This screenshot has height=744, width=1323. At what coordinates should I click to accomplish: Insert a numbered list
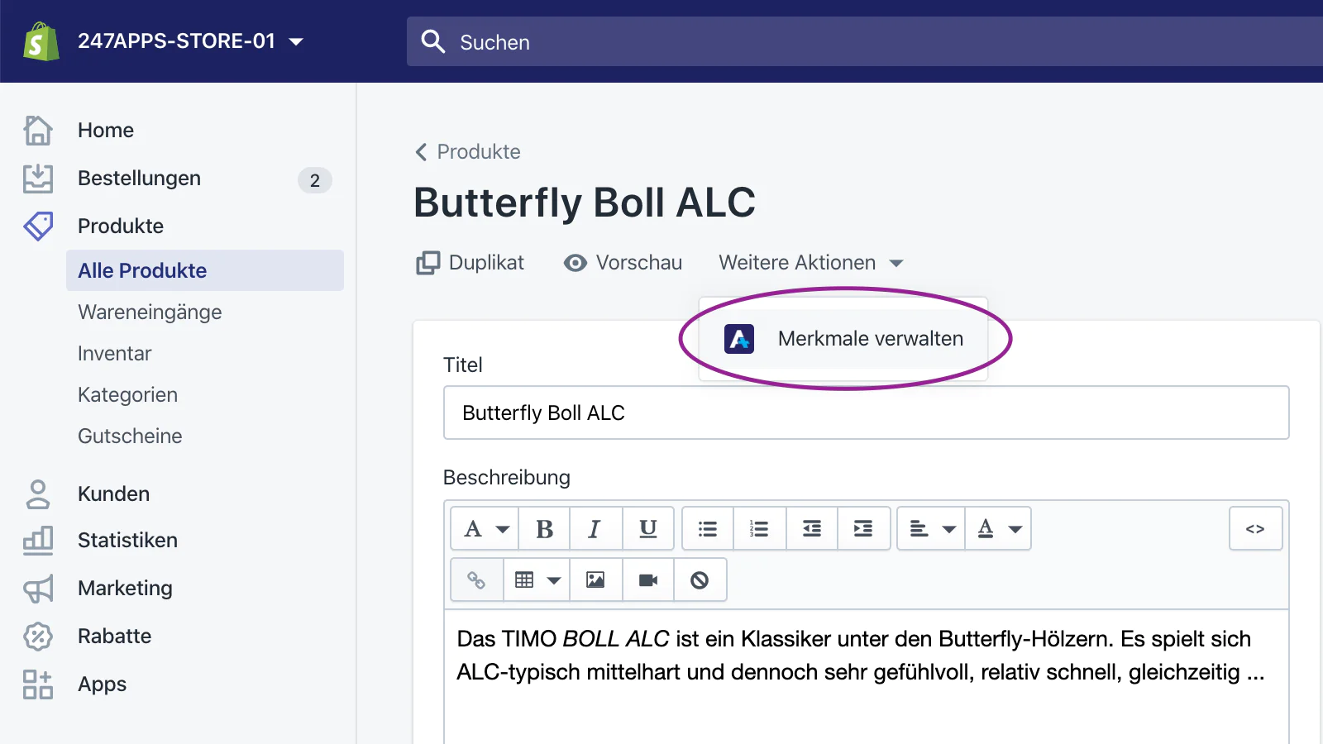pos(759,529)
